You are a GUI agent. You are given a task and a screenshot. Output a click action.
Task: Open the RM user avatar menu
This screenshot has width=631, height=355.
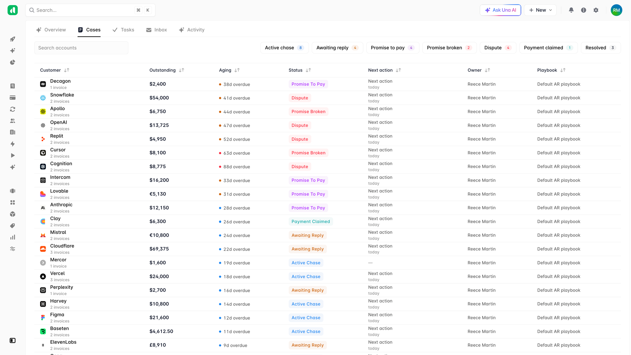point(616,10)
